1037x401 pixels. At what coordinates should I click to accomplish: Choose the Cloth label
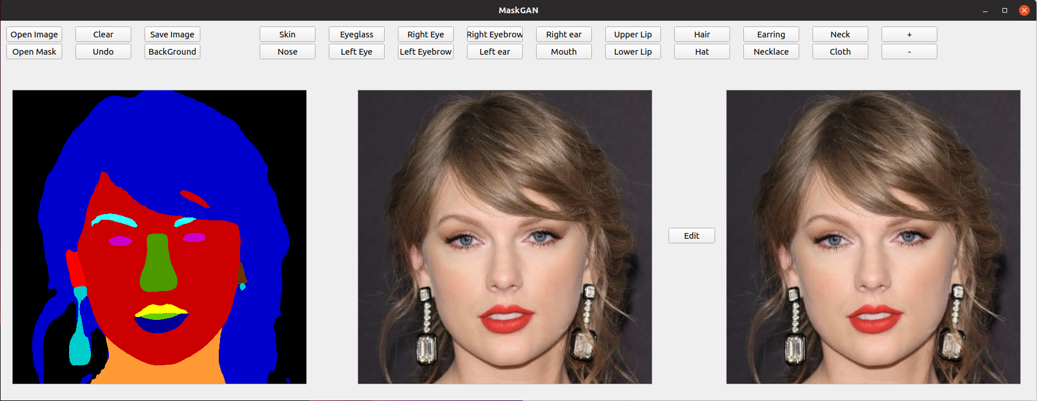tap(840, 52)
